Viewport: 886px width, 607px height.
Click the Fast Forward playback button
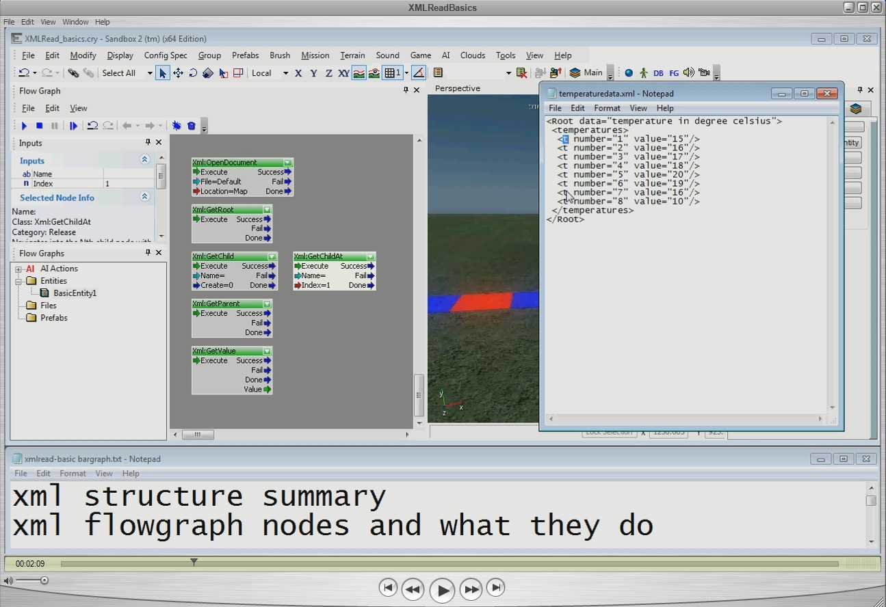(471, 589)
